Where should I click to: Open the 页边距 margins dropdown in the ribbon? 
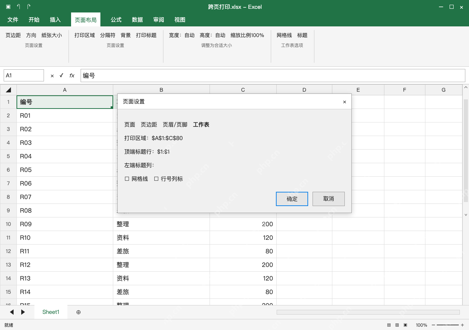coord(13,35)
